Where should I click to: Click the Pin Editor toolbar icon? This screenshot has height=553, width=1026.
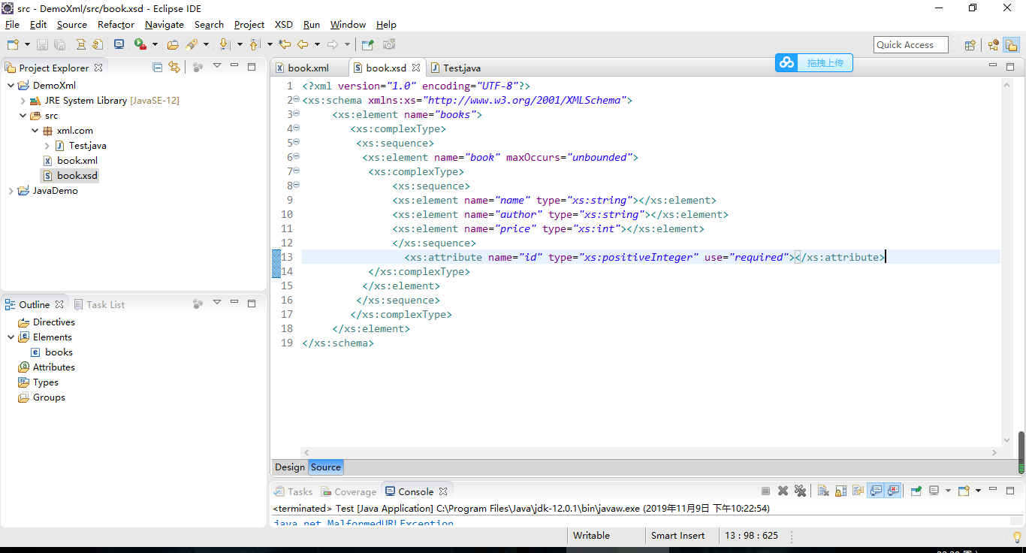(368, 45)
